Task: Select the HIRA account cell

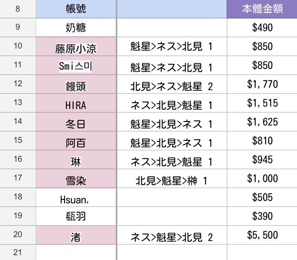Action: click(76, 103)
